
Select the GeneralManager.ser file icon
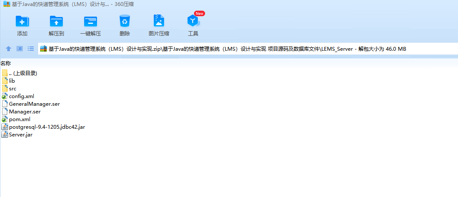(5, 104)
